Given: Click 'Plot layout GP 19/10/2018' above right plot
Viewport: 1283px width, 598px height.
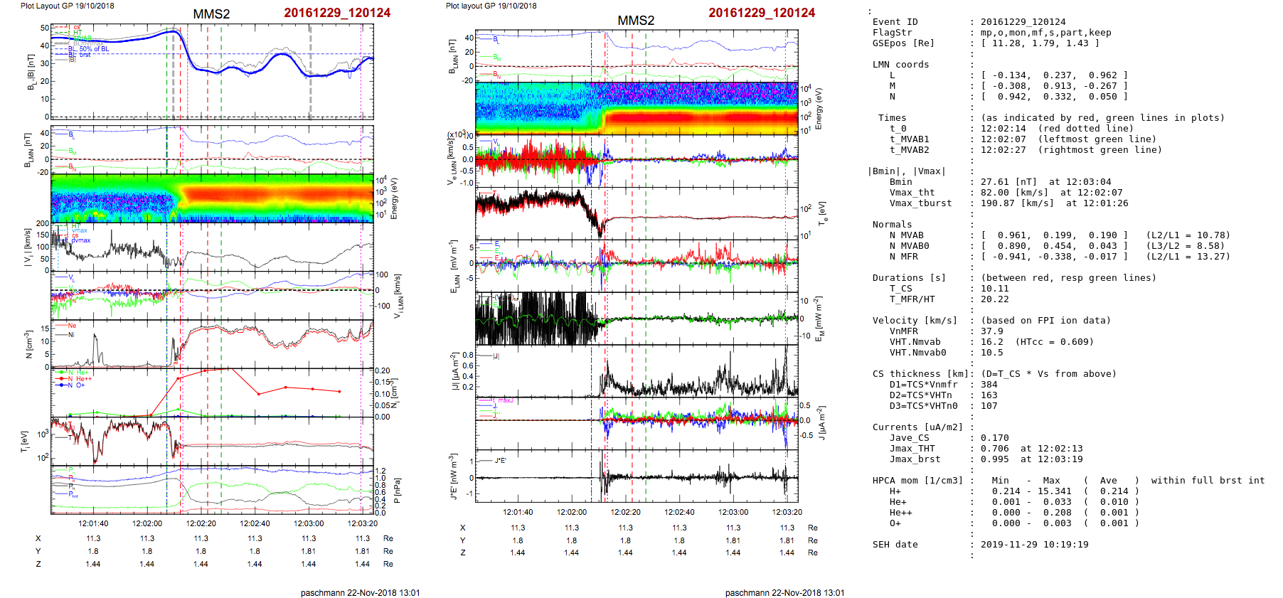Looking at the screenshot, I should coord(491,6).
